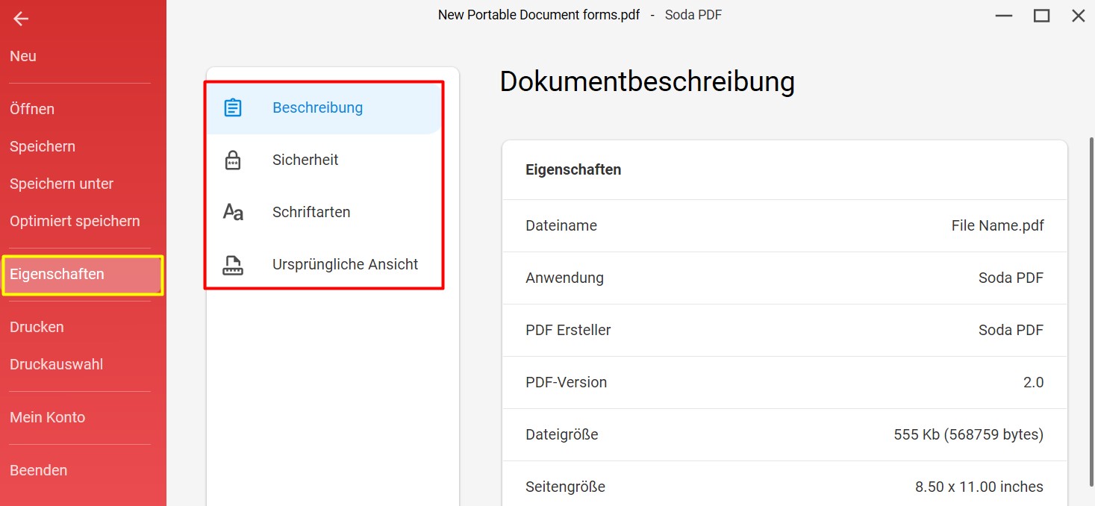
Task: Select Speichern unter
Action: point(61,184)
